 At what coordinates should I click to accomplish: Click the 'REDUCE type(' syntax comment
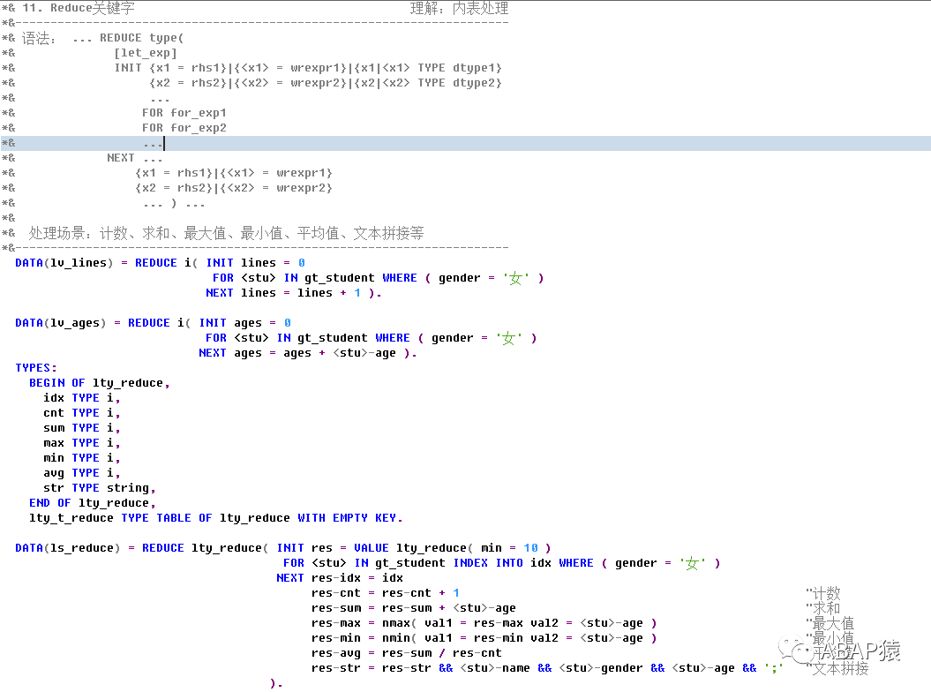click(142, 38)
